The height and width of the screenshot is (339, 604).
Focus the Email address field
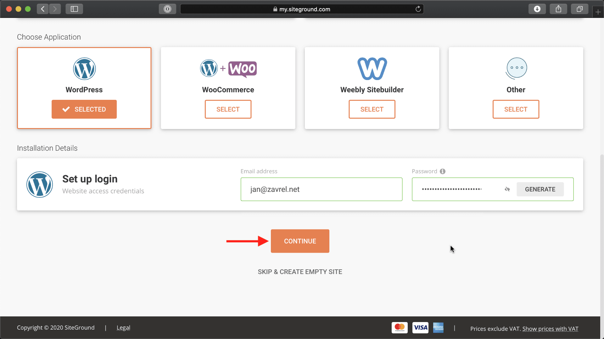(322, 189)
